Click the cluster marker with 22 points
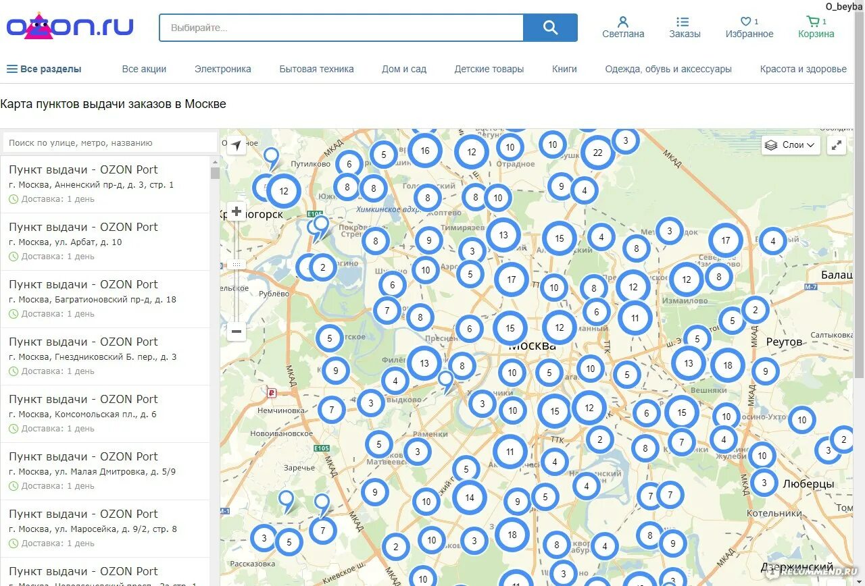Viewport: 865px width, 586px height. [597, 153]
